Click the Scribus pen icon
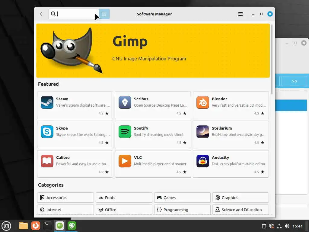This screenshot has height=232, width=309. coord(125,102)
